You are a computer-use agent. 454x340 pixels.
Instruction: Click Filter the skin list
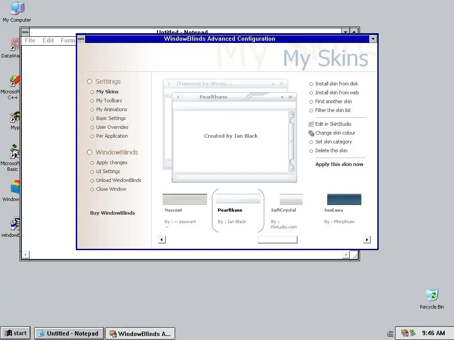[330, 110]
